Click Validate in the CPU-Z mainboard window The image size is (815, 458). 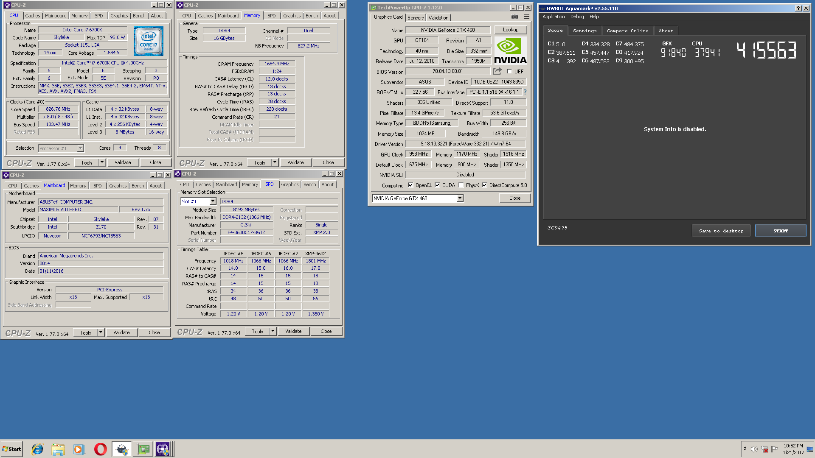click(x=121, y=332)
